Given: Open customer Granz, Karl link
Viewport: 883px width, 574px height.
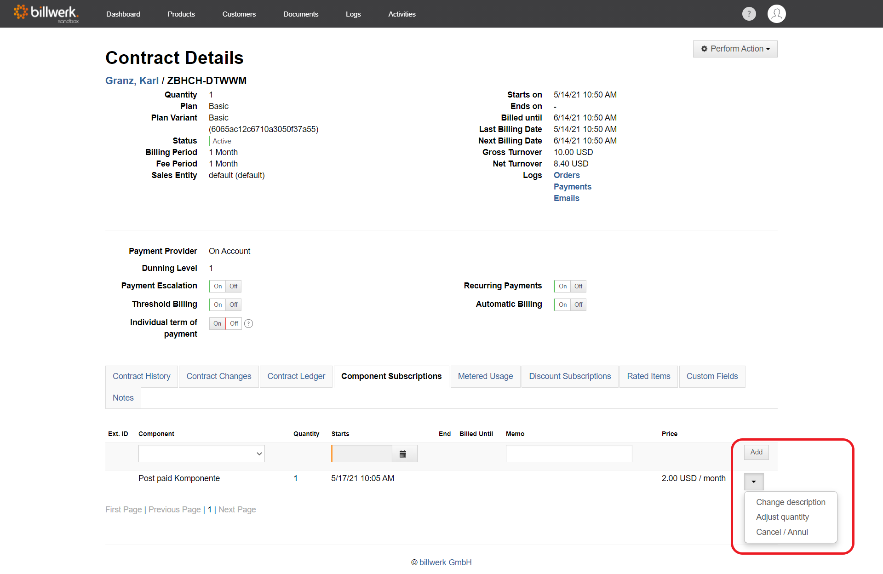Looking at the screenshot, I should 132,80.
